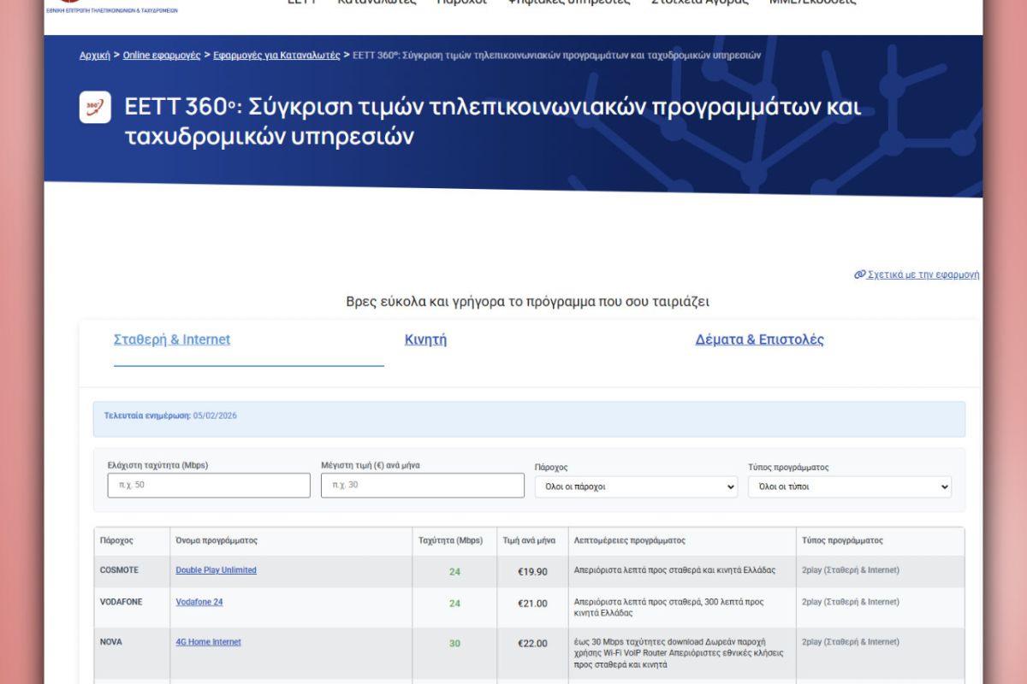Image resolution: width=1027 pixels, height=684 pixels.
Task: Expand the 'Τύπος προγράμματος' dropdown
Action: 849,486
